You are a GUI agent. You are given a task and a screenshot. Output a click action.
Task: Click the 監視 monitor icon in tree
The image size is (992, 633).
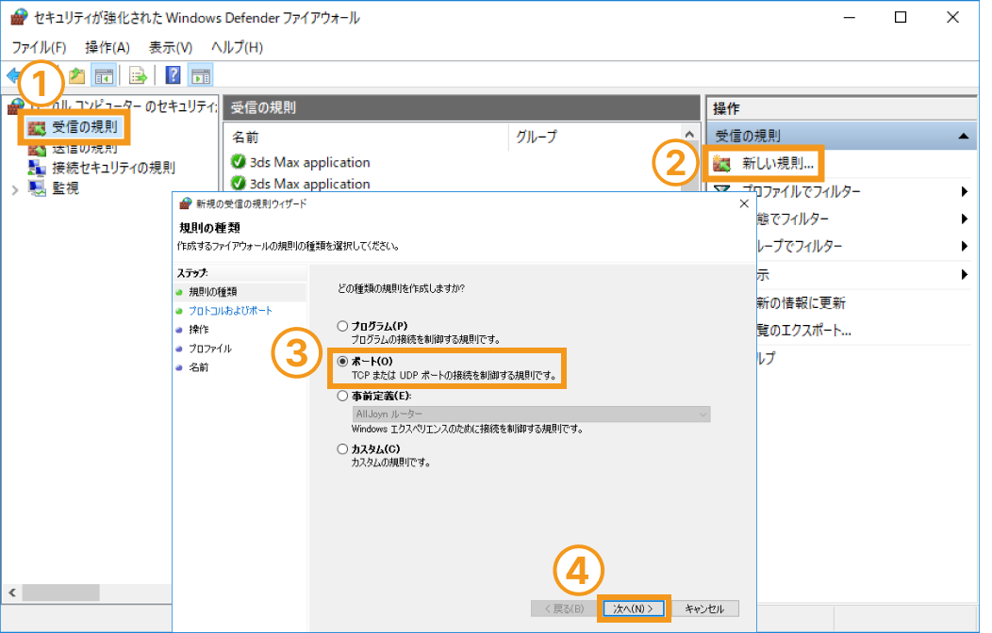pos(37,188)
